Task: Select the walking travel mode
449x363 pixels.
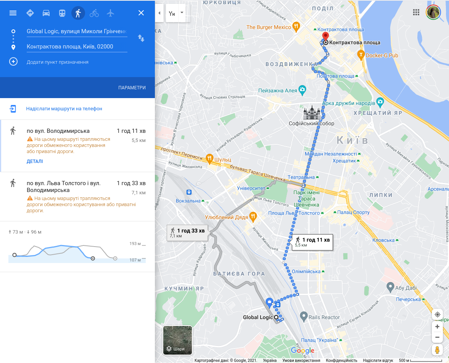Action: coord(78,13)
